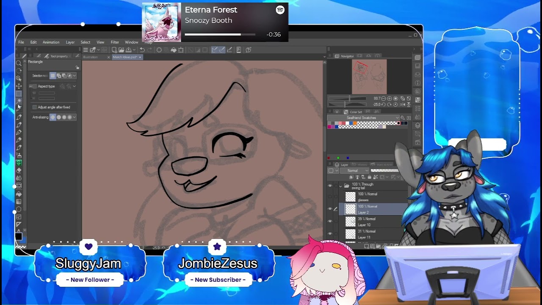Open the Selection mode dropdown arrow
The width and height of the screenshot is (542, 305).
point(74,76)
